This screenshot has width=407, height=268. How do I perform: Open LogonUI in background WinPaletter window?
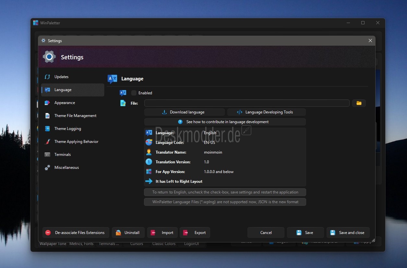(x=192, y=244)
